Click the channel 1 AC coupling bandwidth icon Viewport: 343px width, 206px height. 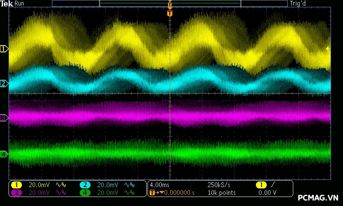[62, 185]
